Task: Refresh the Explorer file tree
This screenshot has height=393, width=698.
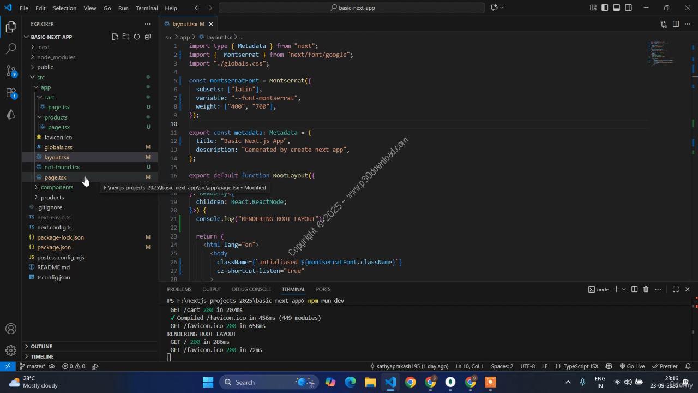Action: (137, 37)
